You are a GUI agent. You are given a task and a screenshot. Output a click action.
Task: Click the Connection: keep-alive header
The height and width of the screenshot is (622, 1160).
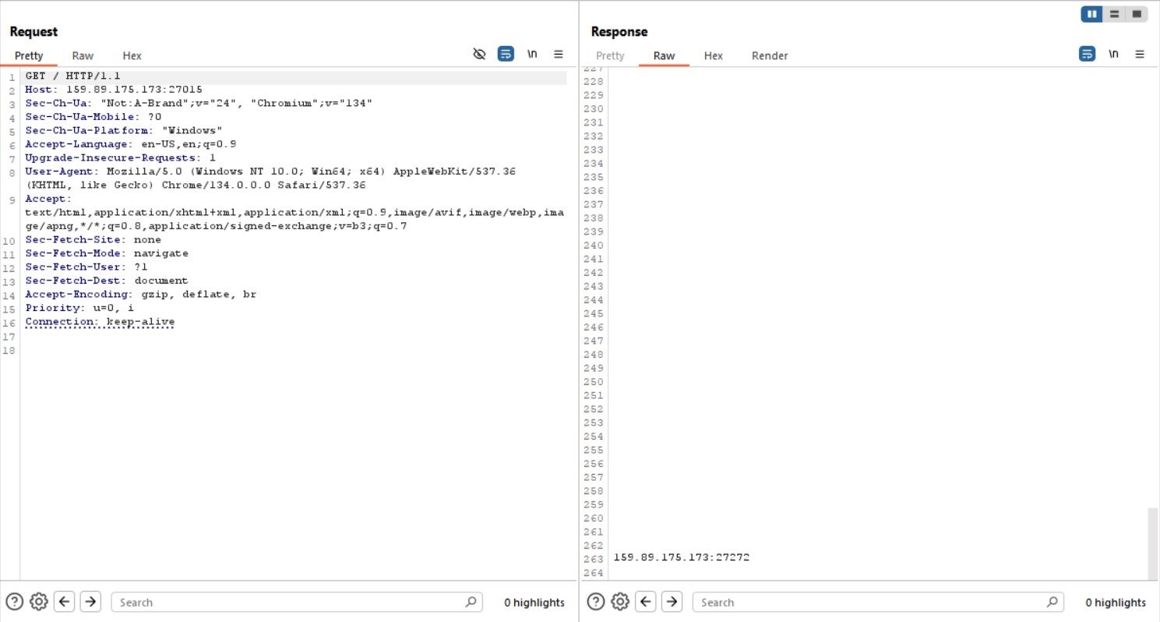(x=100, y=322)
